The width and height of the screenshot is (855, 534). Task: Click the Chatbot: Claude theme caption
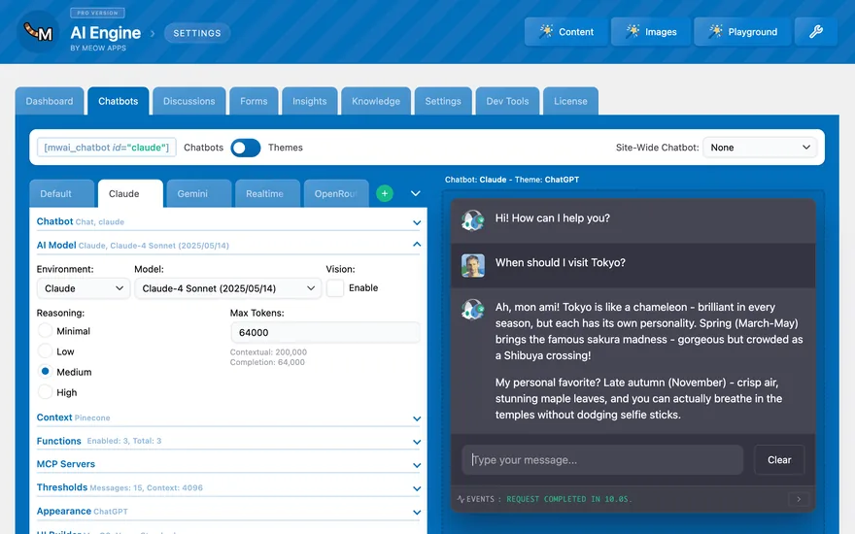pos(512,180)
